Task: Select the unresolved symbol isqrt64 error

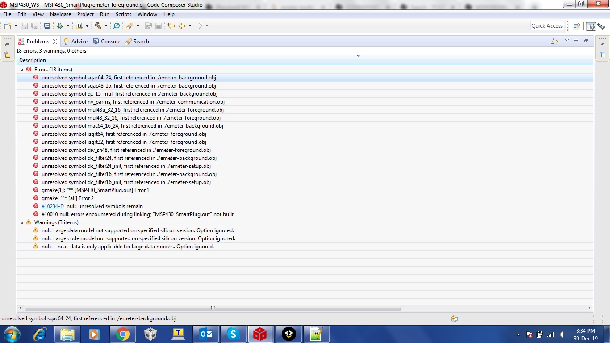Action: tap(305, 134)
